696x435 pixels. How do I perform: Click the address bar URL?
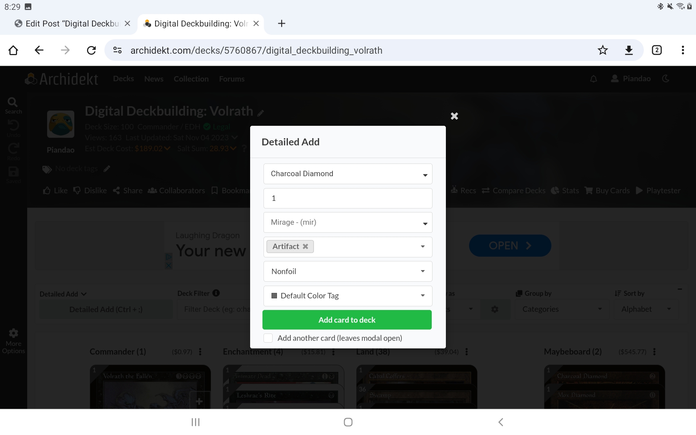256,50
